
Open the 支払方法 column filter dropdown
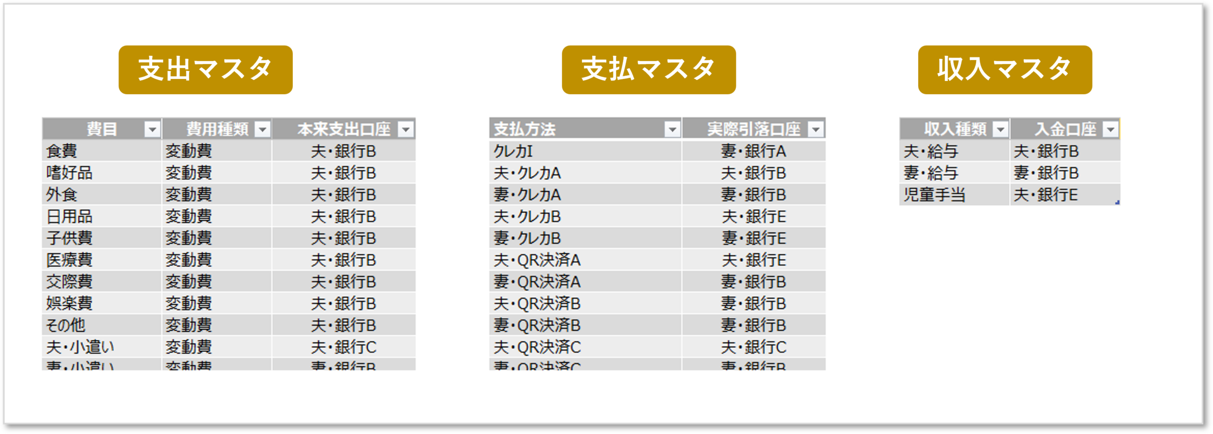tap(672, 129)
